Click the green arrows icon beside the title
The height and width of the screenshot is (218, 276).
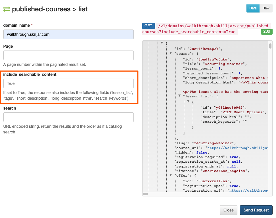point(7,9)
